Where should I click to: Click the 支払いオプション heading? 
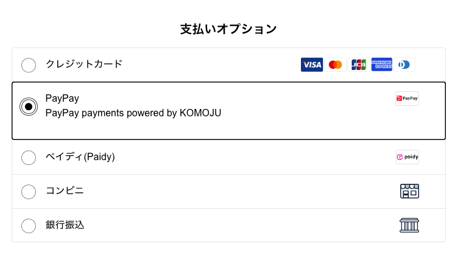[228, 29]
